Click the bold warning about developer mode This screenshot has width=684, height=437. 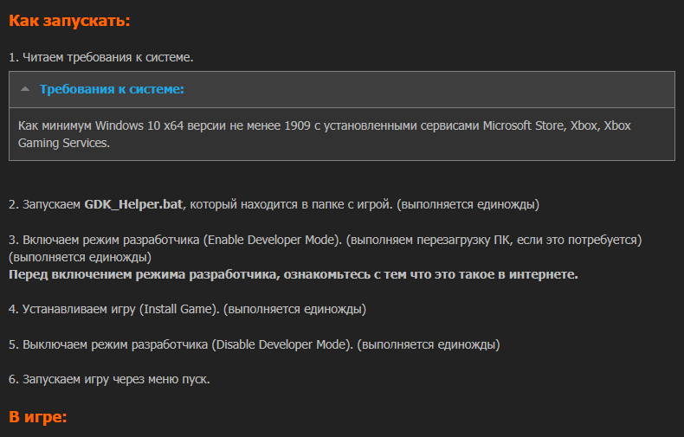[x=294, y=274]
